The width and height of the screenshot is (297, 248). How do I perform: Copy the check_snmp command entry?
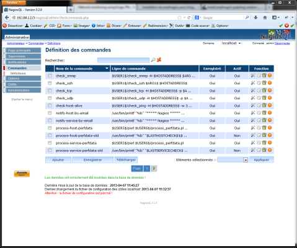(x=259, y=76)
